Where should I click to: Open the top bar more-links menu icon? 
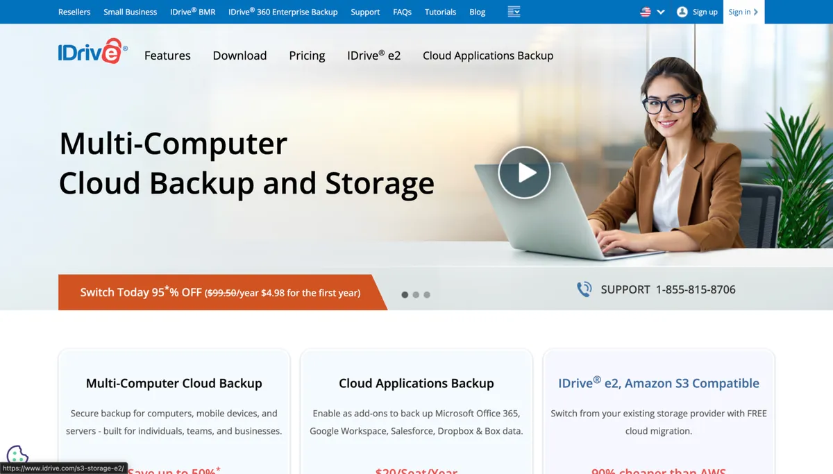click(x=514, y=12)
